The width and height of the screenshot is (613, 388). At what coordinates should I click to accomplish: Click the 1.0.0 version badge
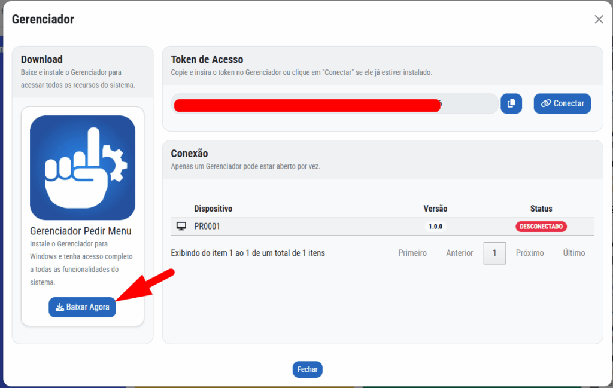point(435,227)
